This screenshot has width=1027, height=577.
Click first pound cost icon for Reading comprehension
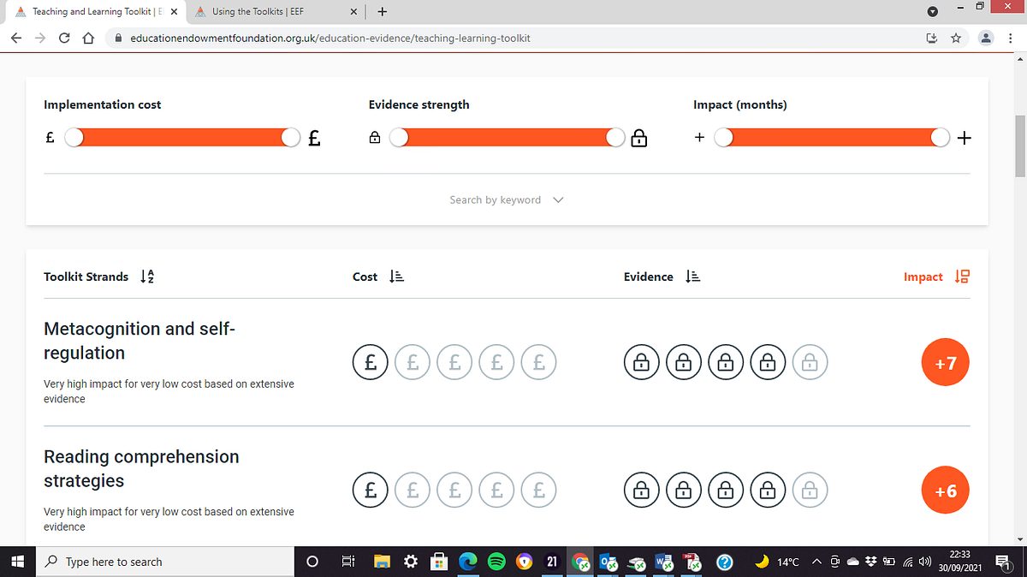(x=371, y=491)
